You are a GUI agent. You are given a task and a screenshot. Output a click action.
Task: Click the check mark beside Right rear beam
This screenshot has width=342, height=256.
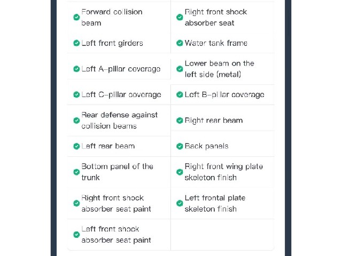(x=180, y=121)
